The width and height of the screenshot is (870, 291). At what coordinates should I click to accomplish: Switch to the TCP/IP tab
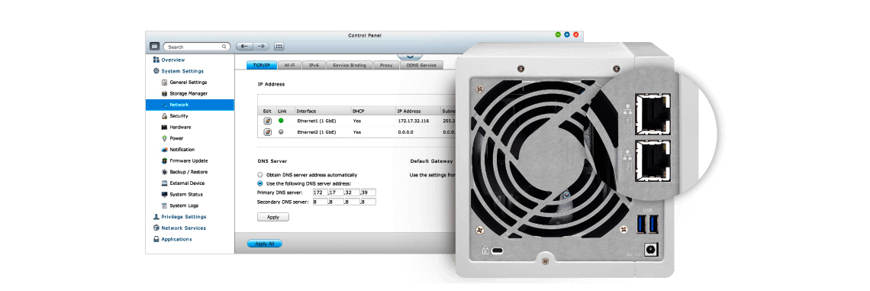pyautogui.click(x=261, y=65)
